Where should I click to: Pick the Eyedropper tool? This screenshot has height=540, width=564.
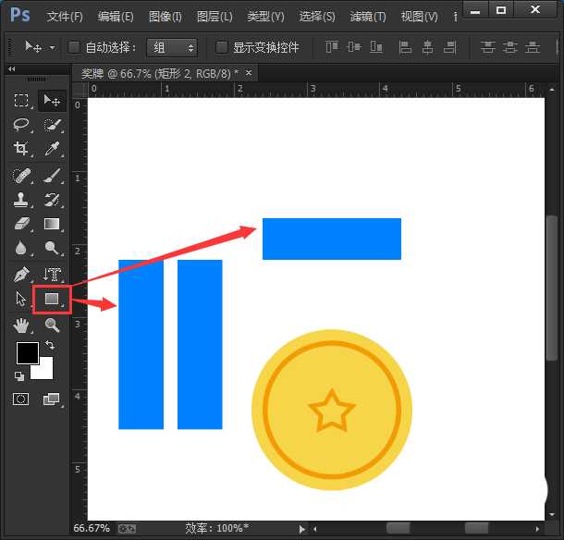pyautogui.click(x=53, y=149)
